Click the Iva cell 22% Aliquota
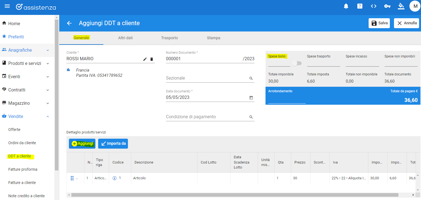This screenshot has width=421, height=200. click(x=349, y=178)
